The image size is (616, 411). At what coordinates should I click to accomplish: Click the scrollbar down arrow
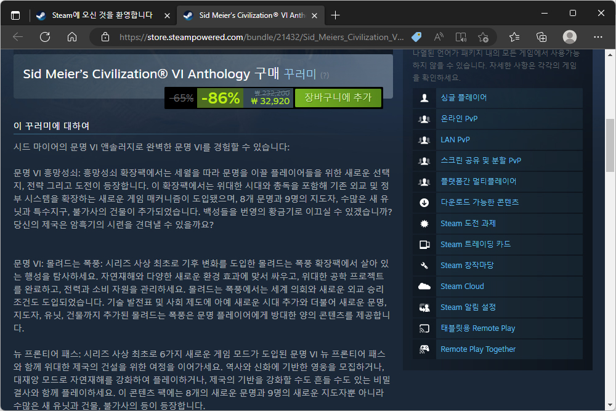point(610,405)
